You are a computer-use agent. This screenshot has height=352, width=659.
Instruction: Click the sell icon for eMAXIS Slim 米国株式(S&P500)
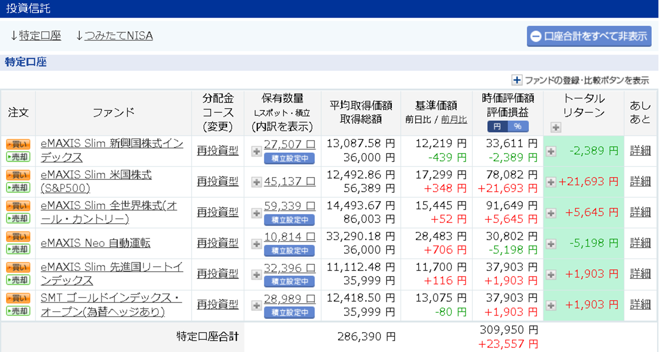[18, 188]
